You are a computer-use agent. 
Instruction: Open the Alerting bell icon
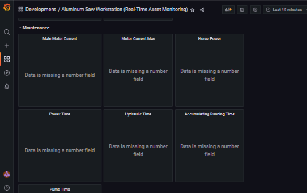coord(7,87)
